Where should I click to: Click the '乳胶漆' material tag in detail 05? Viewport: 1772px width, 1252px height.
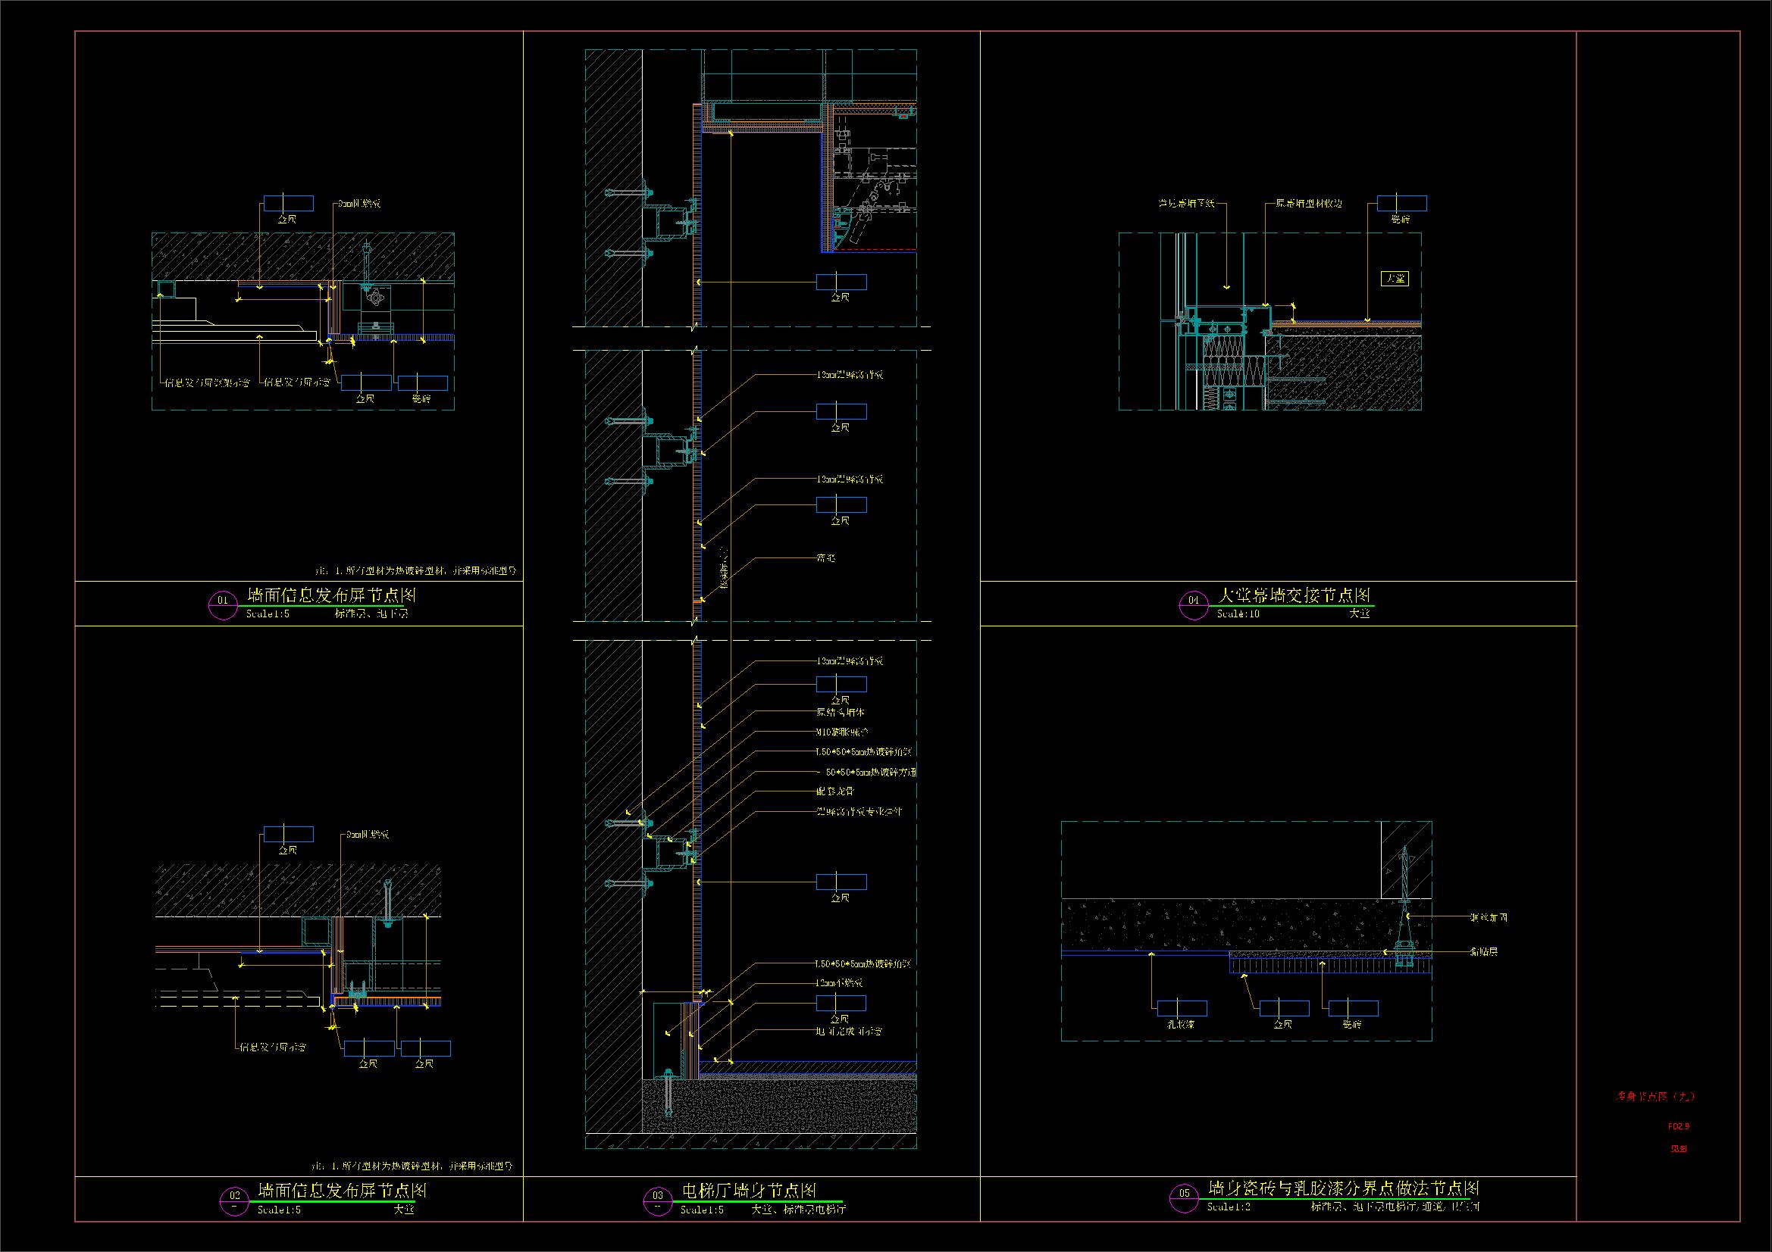point(1180,1026)
